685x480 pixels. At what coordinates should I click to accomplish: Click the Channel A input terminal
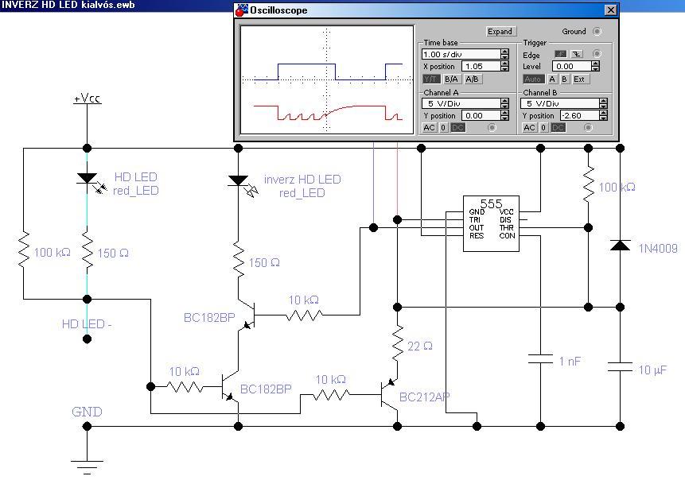point(492,127)
